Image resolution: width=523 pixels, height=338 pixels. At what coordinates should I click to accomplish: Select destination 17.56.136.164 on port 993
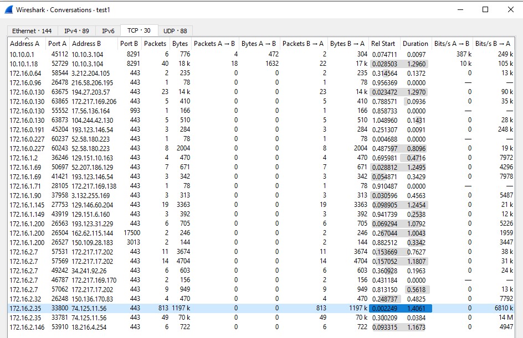91,111
